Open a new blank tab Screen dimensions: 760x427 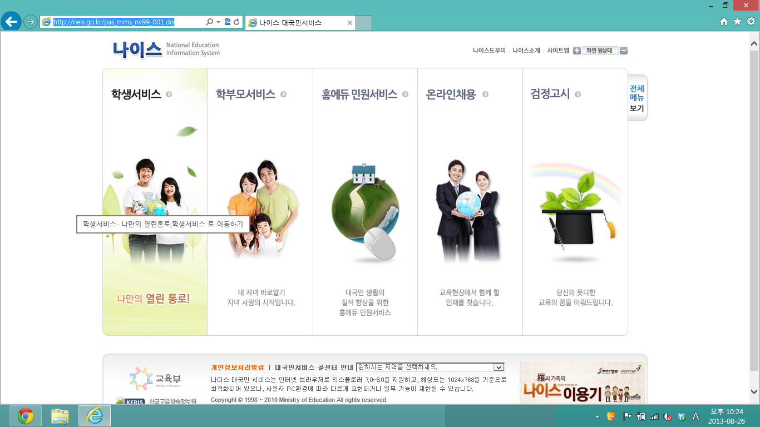tap(364, 23)
